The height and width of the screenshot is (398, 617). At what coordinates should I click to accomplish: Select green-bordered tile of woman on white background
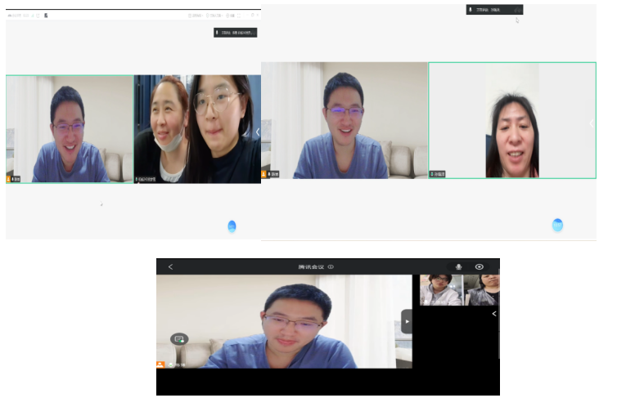pos(511,120)
